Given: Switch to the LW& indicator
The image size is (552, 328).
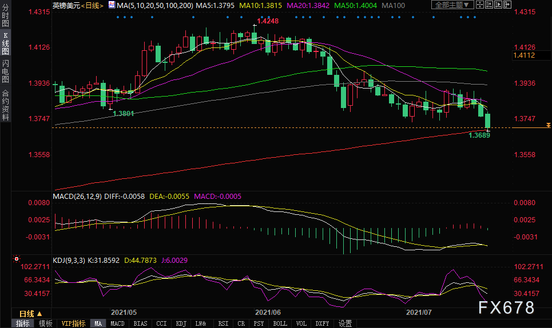Looking at the screenshot, I should coord(201,323).
